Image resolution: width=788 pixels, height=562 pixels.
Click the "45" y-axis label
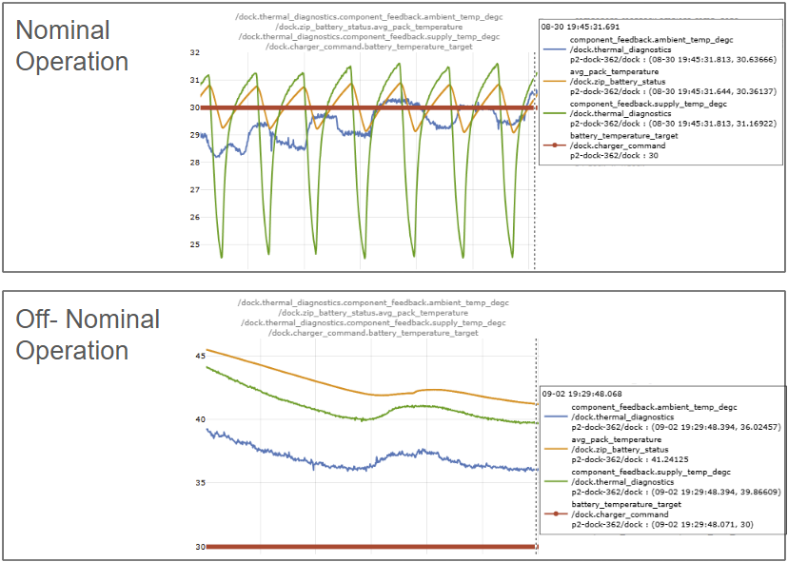point(199,356)
